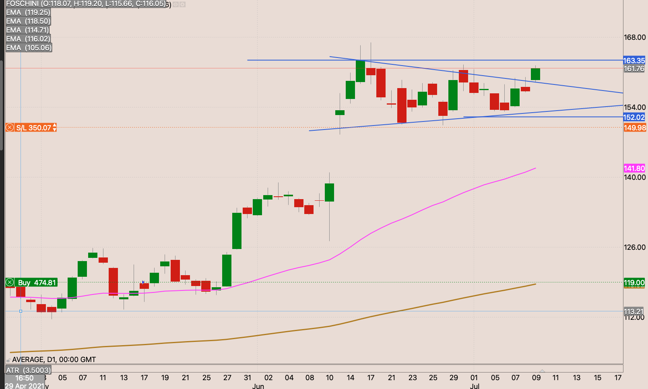Click the FOSCHINI OHLC title label
This screenshot has width=648, height=389.
click(x=86, y=4)
